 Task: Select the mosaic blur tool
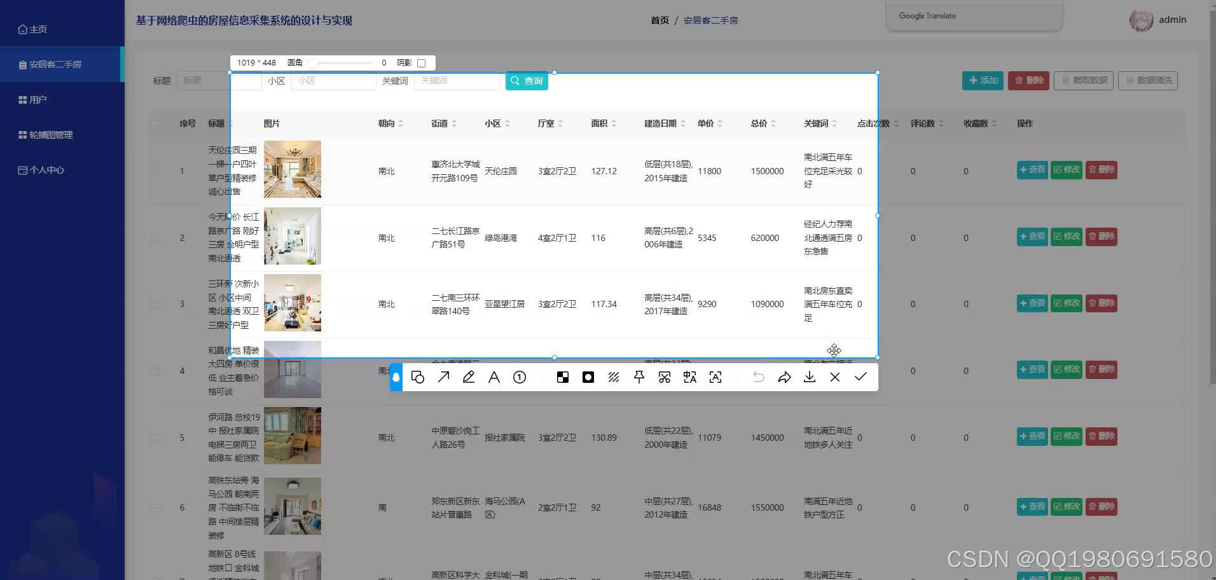click(x=614, y=376)
